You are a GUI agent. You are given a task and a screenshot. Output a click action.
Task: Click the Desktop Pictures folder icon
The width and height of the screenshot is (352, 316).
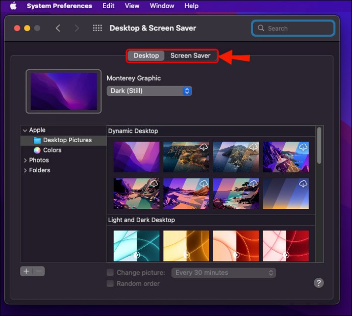[x=37, y=140]
